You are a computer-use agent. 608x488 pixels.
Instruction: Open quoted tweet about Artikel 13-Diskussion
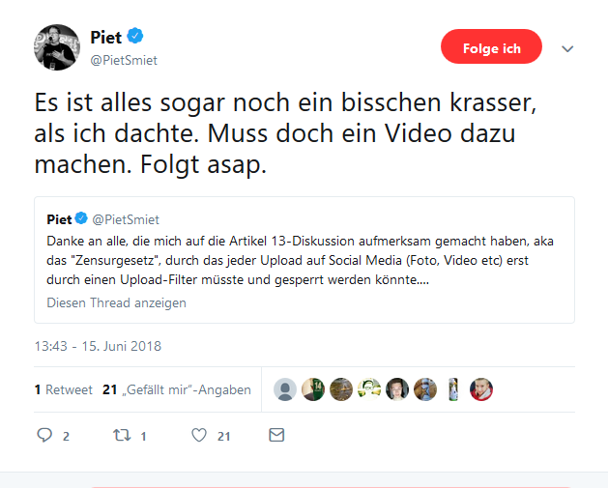click(x=304, y=260)
